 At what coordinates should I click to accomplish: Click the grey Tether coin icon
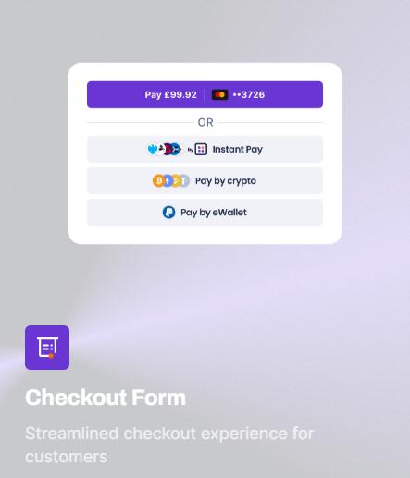(x=184, y=181)
